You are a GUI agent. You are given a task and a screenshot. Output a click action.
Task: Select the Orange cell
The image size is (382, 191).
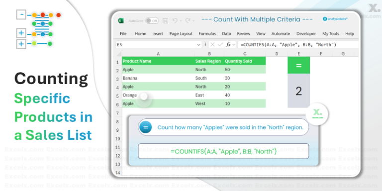158,95
